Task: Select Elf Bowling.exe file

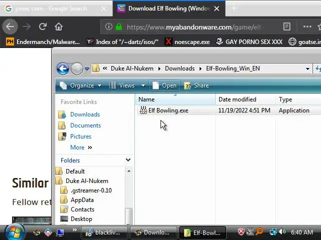Action: coord(169,110)
